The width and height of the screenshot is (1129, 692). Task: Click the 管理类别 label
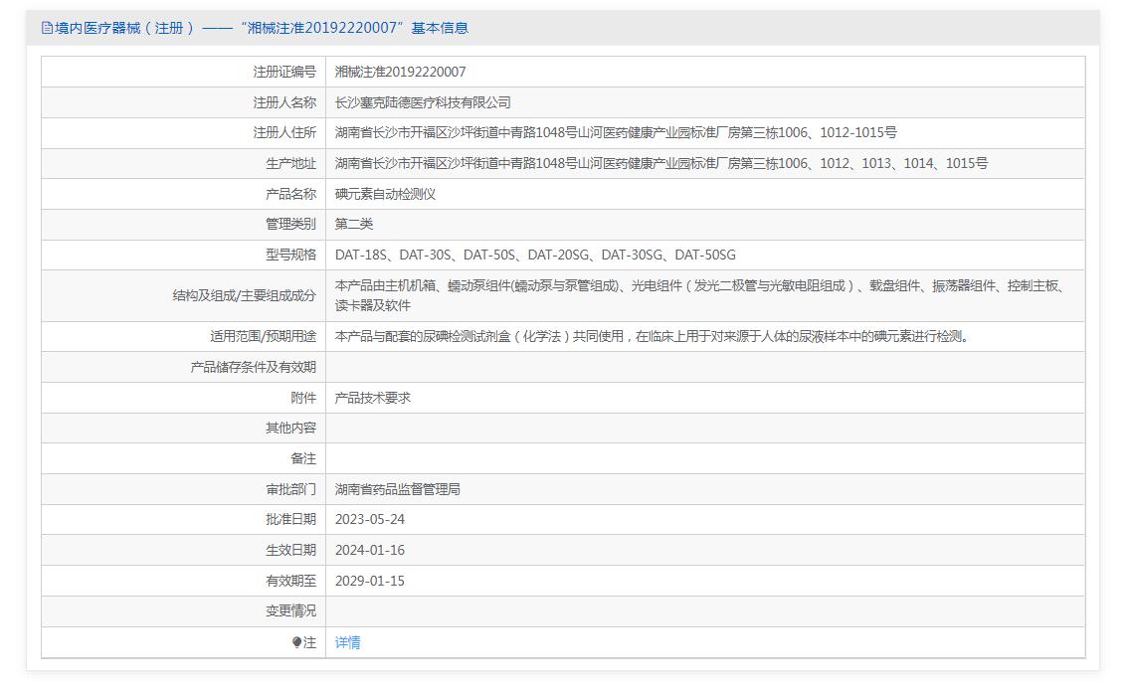(x=290, y=225)
